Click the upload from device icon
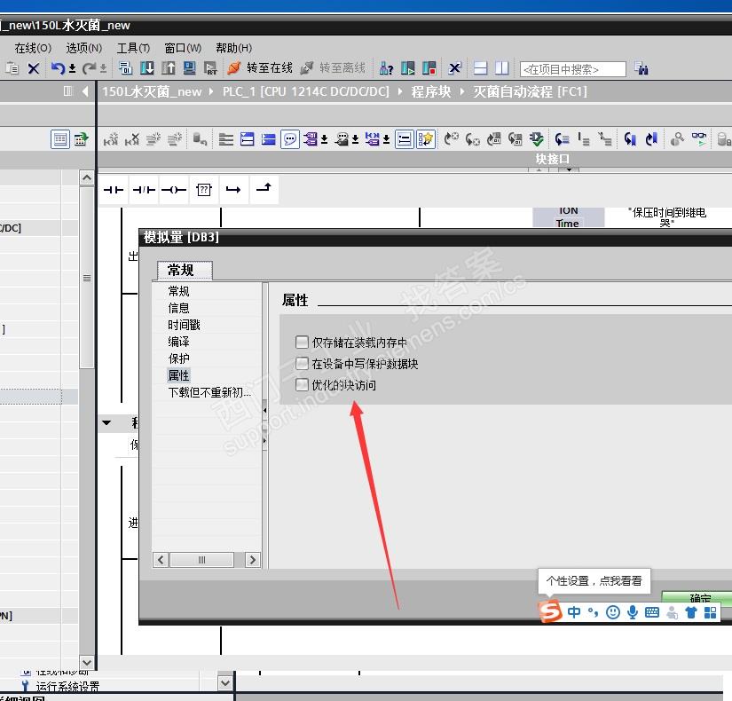The height and width of the screenshot is (701, 732). tap(168, 68)
